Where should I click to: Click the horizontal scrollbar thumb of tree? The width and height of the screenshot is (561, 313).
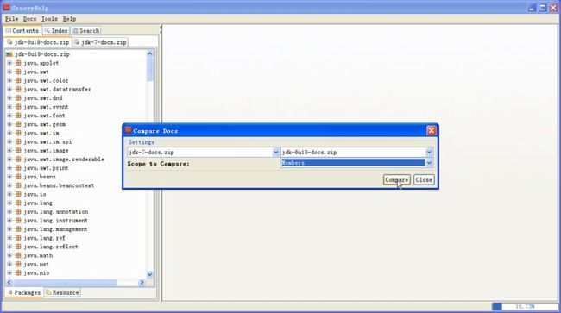tap(65, 282)
